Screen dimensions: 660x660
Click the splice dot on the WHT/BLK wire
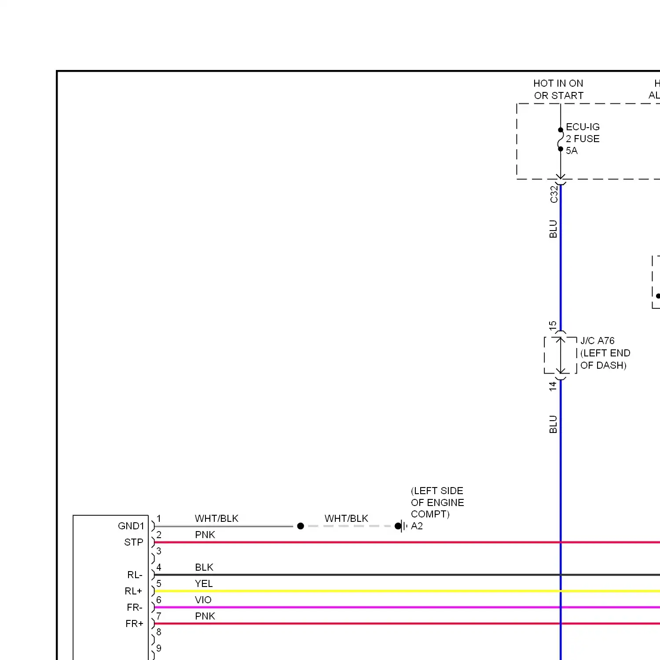click(x=301, y=526)
